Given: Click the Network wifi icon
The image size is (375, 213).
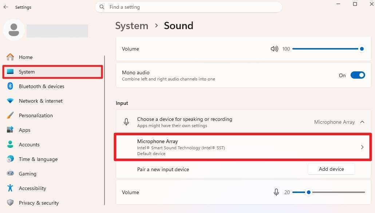Looking at the screenshot, I should [10, 100].
